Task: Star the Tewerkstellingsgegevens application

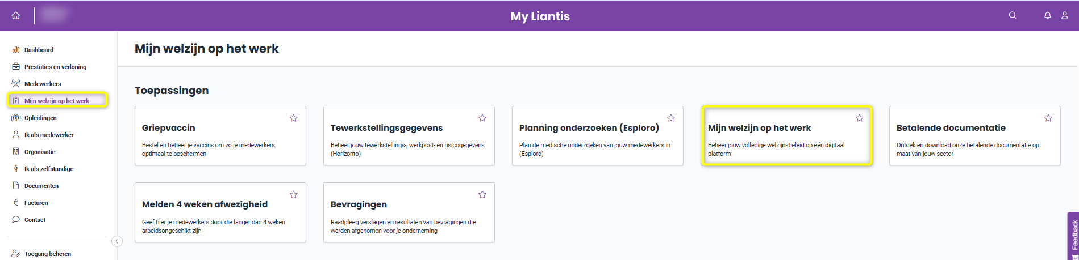Action: tap(482, 118)
